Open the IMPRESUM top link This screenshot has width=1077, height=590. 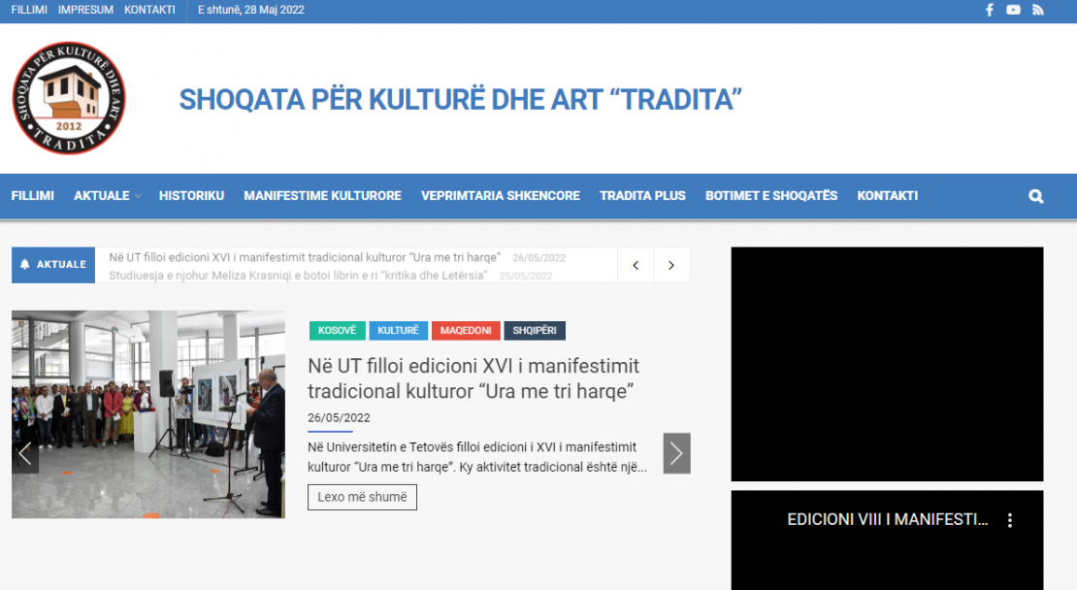click(85, 10)
